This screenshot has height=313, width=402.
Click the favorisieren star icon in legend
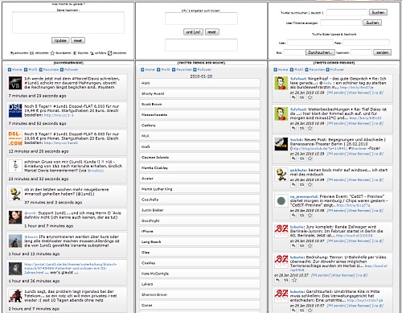point(52,53)
